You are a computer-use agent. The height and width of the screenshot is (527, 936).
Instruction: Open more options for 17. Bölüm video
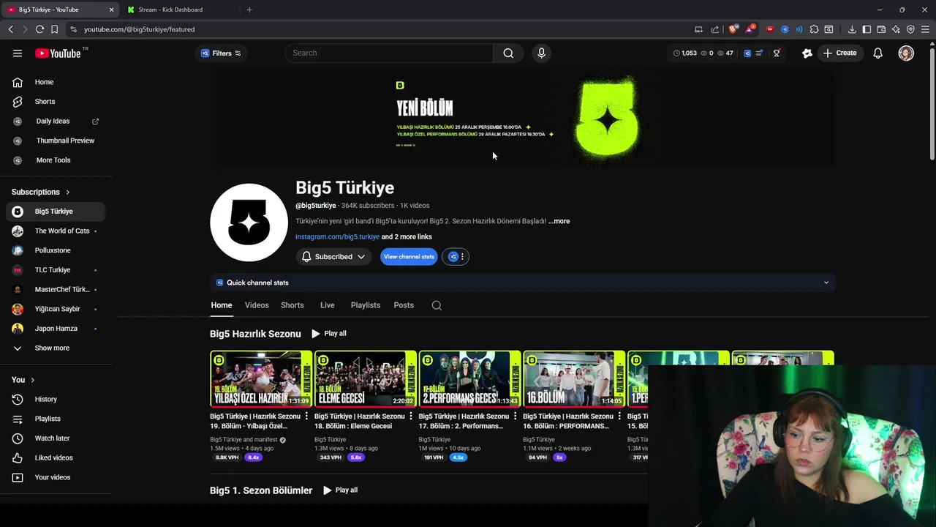pyautogui.click(x=515, y=416)
